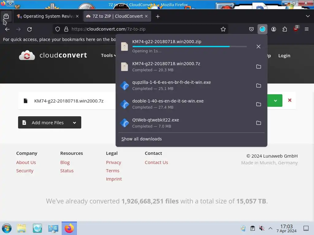Open the extensions puzzle icon

tap(285, 29)
